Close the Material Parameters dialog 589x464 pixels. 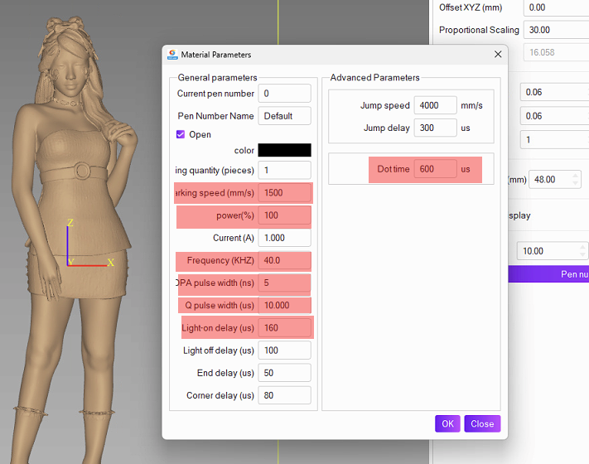point(498,55)
